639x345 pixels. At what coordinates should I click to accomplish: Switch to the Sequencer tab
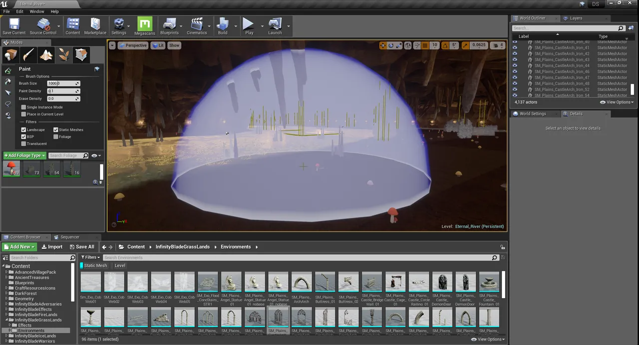pyautogui.click(x=69, y=237)
